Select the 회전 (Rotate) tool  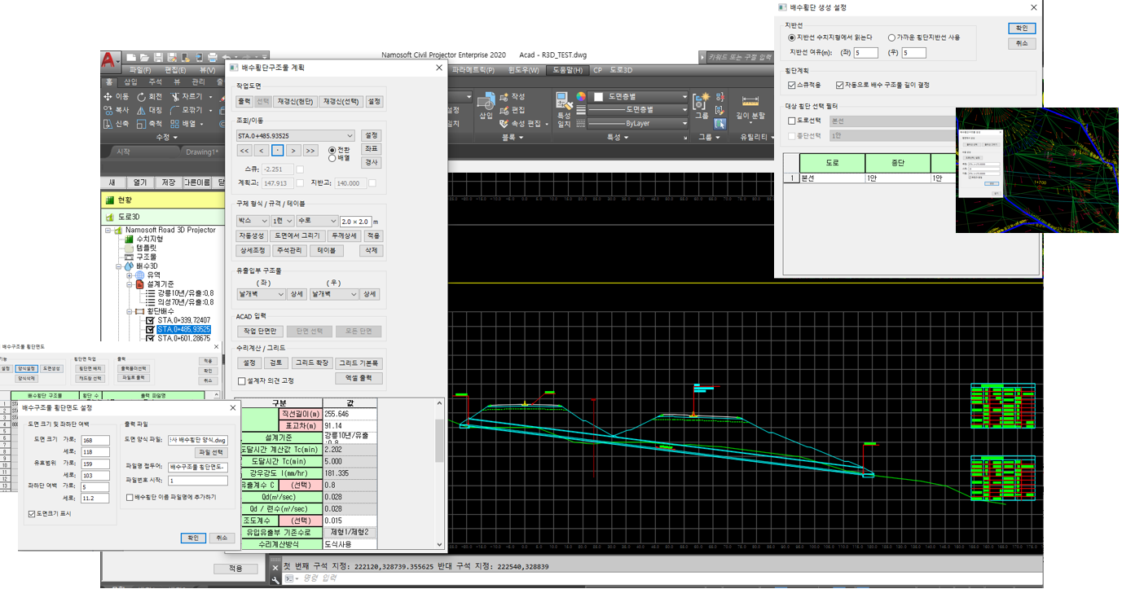(149, 97)
